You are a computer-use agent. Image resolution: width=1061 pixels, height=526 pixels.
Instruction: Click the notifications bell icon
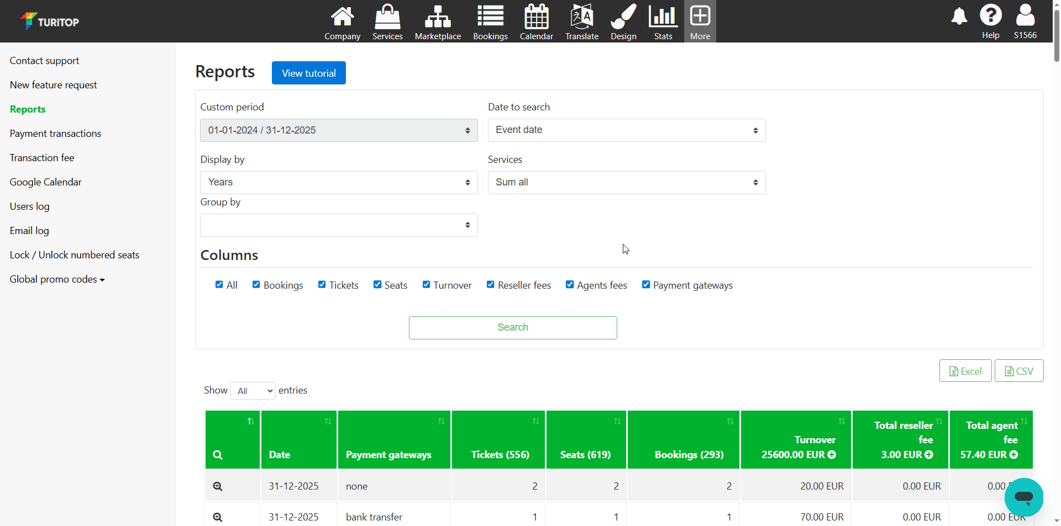959,17
